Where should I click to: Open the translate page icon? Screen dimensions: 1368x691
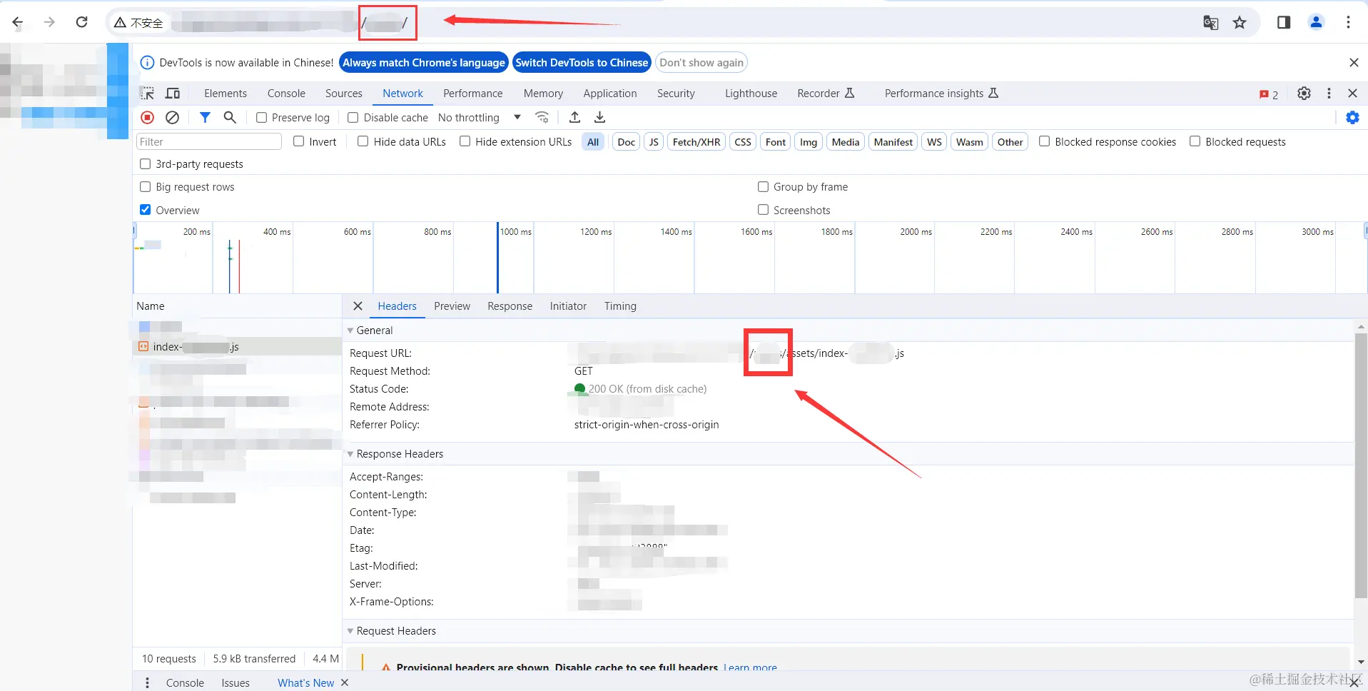(x=1210, y=23)
